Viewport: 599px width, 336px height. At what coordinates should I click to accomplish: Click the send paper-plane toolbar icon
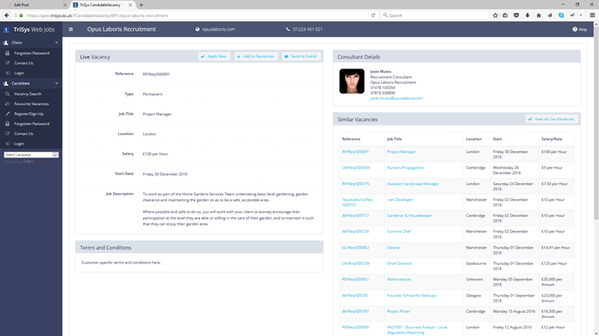[x=549, y=15]
